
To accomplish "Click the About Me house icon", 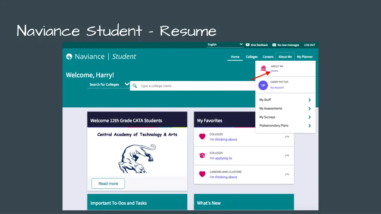I will (263, 68).
